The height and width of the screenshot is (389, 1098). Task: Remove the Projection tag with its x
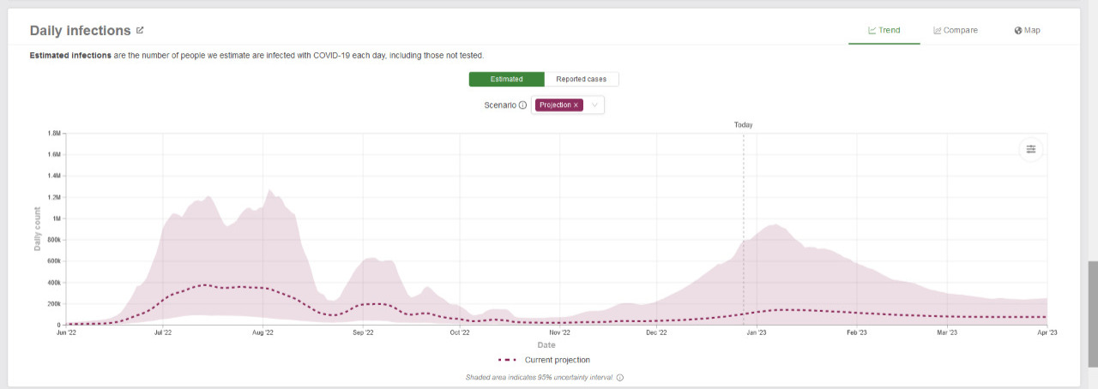coord(576,105)
